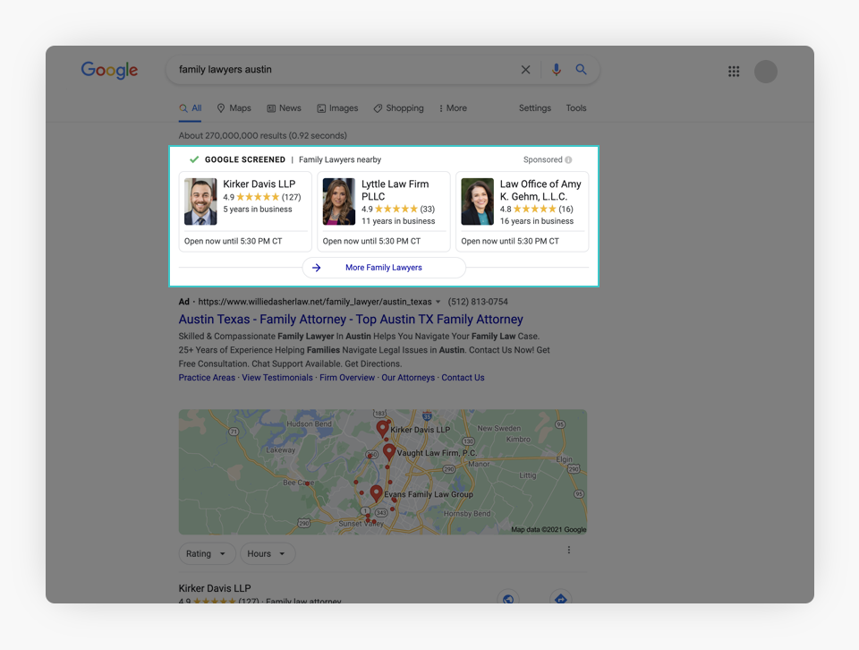The image size is (859, 650).
Task: Select the Lyttle Law Firm PLLC card photo
Action: 339,201
